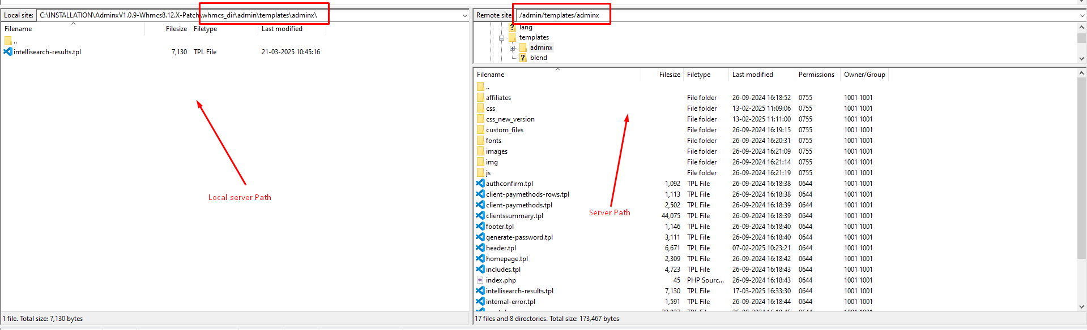
Task: Click the blend folder question-mark icon
Action: (523, 58)
